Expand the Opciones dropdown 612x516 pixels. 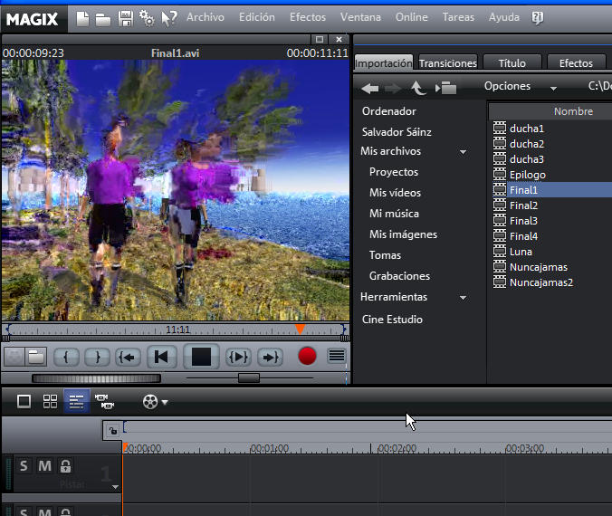pyautogui.click(x=552, y=88)
